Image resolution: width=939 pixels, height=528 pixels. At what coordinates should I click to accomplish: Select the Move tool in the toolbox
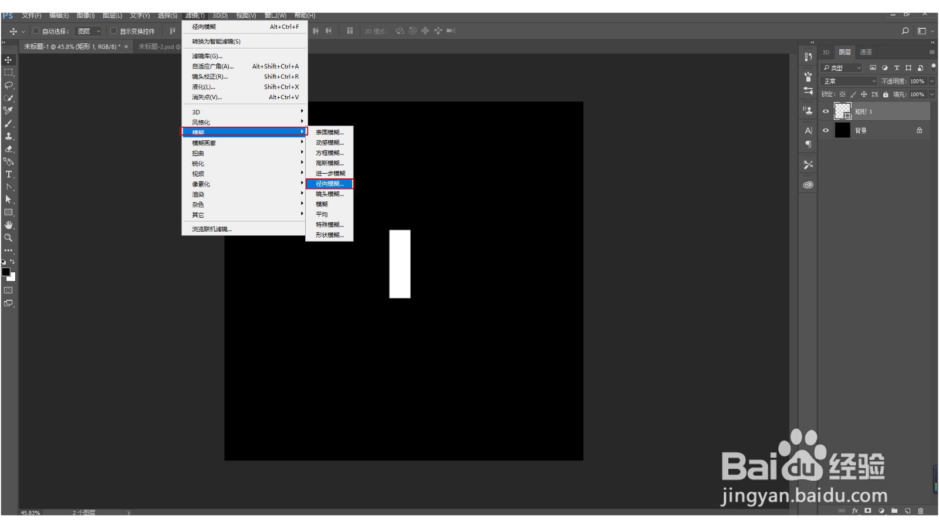8,60
